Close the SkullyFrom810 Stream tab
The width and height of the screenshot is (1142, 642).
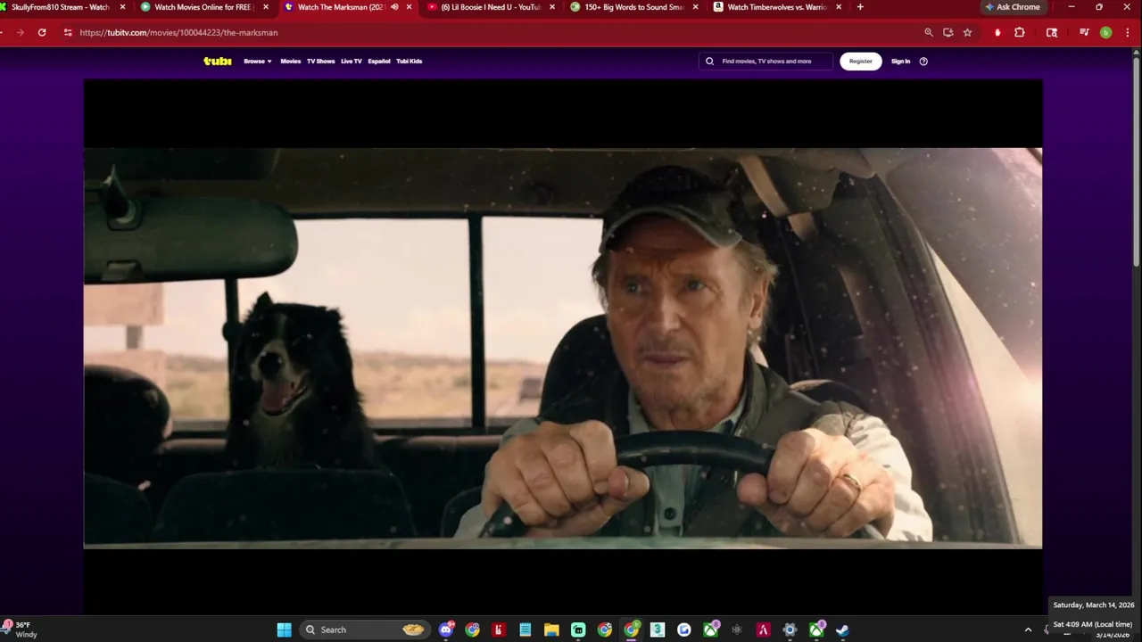[x=122, y=7]
